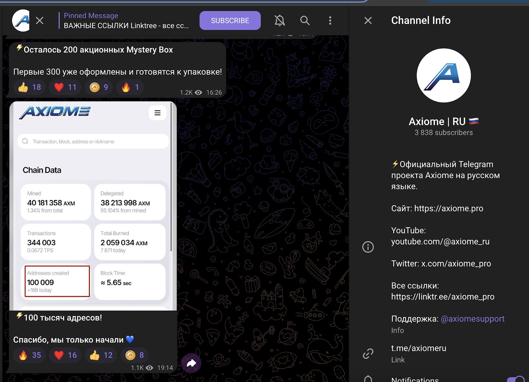Click the link chain icon
The height and width of the screenshot is (382, 529).
coord(368,354)
